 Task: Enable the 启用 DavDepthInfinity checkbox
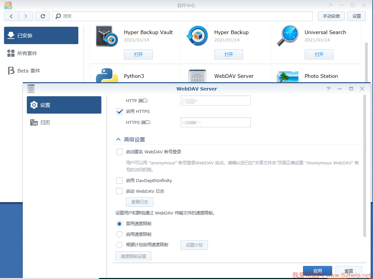pos(120,181)
